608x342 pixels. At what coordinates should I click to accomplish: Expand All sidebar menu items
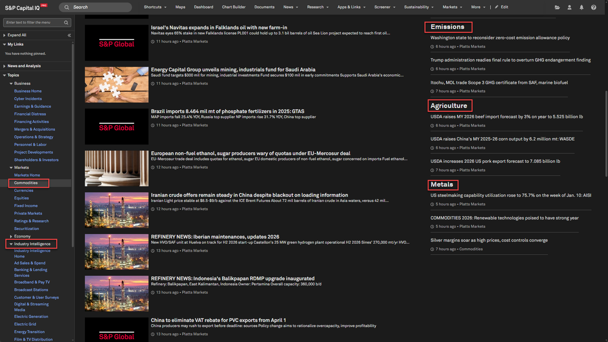click(17, 35)
